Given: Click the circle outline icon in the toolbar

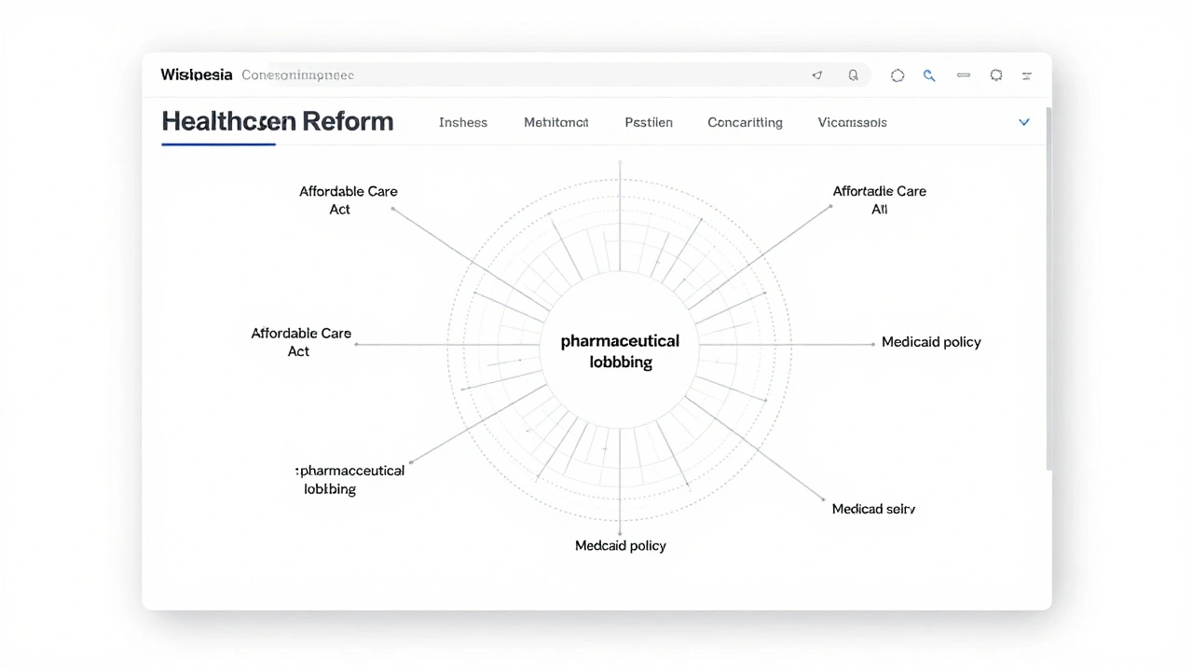Looking at the screenshot, I should click(x=898, y=75).
